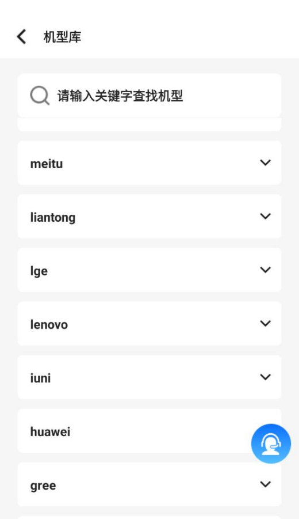
Task: Tap the magnifying glass search icon
Action: coord(40,96)
